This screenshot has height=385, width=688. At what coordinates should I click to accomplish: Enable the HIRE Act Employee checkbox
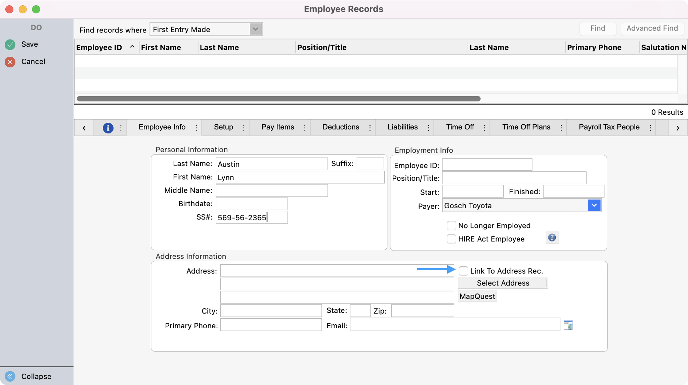coord(451,239)
